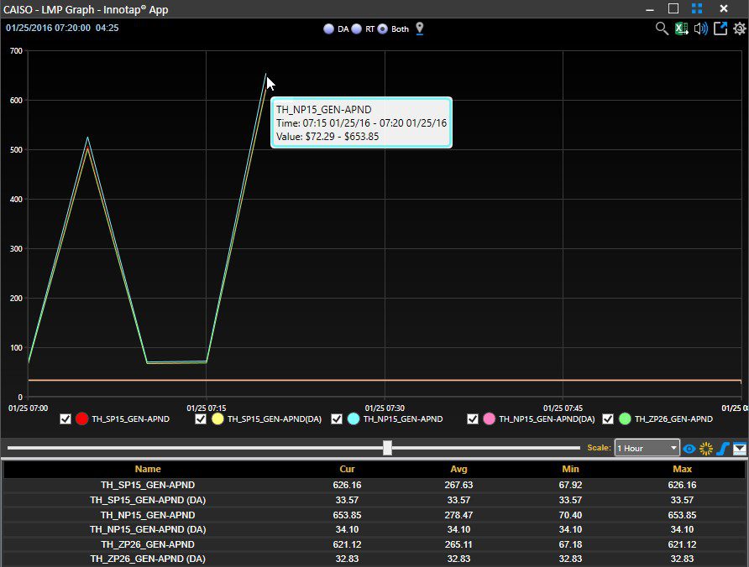Click the pink TH_NP15_GEN-APND(DA) color swatch

[489, 419]
